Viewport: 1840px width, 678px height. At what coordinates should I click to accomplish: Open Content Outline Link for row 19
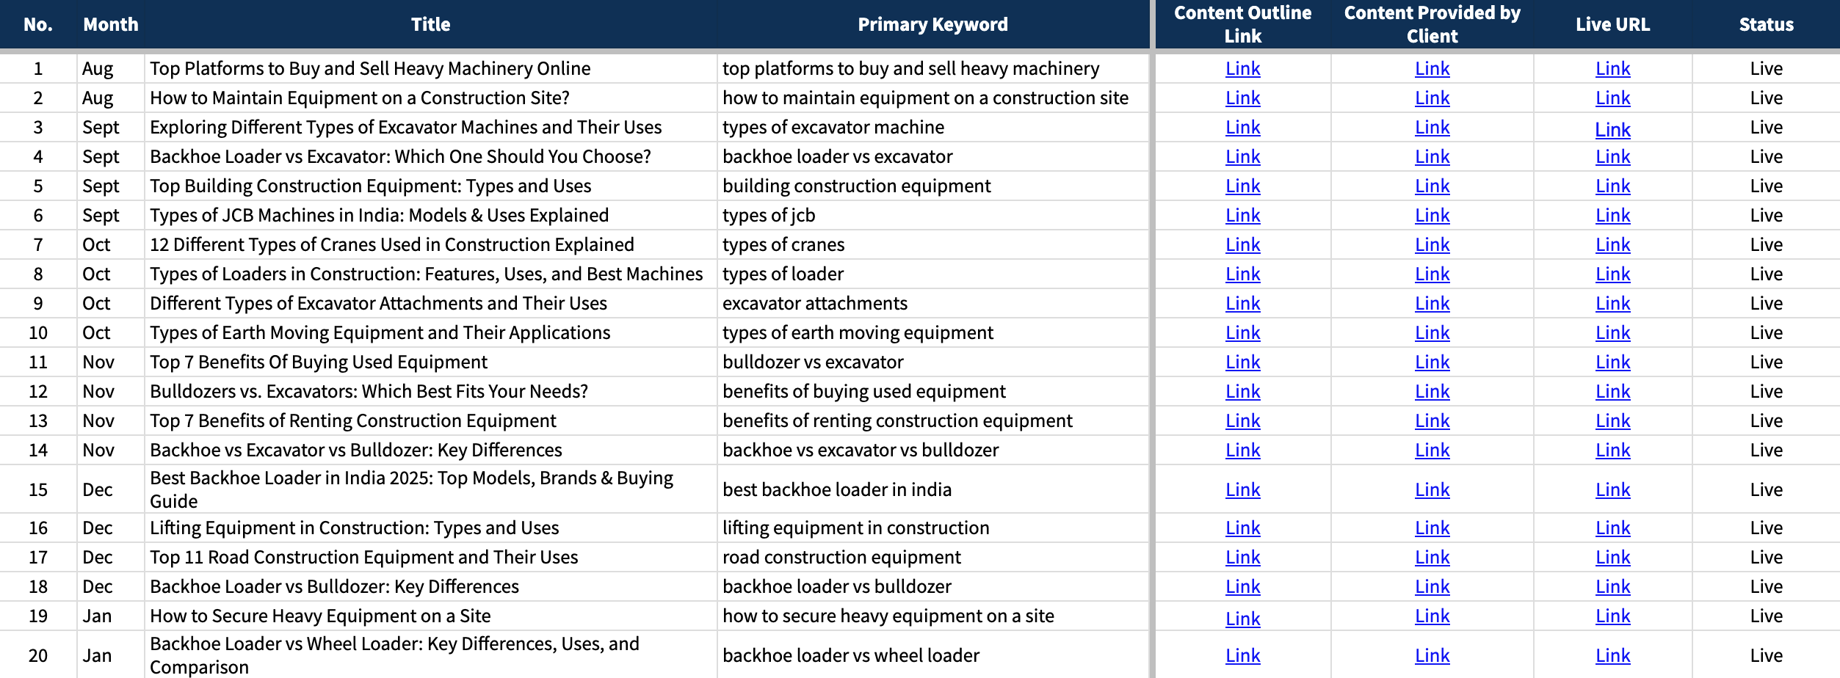[1242, 618]
